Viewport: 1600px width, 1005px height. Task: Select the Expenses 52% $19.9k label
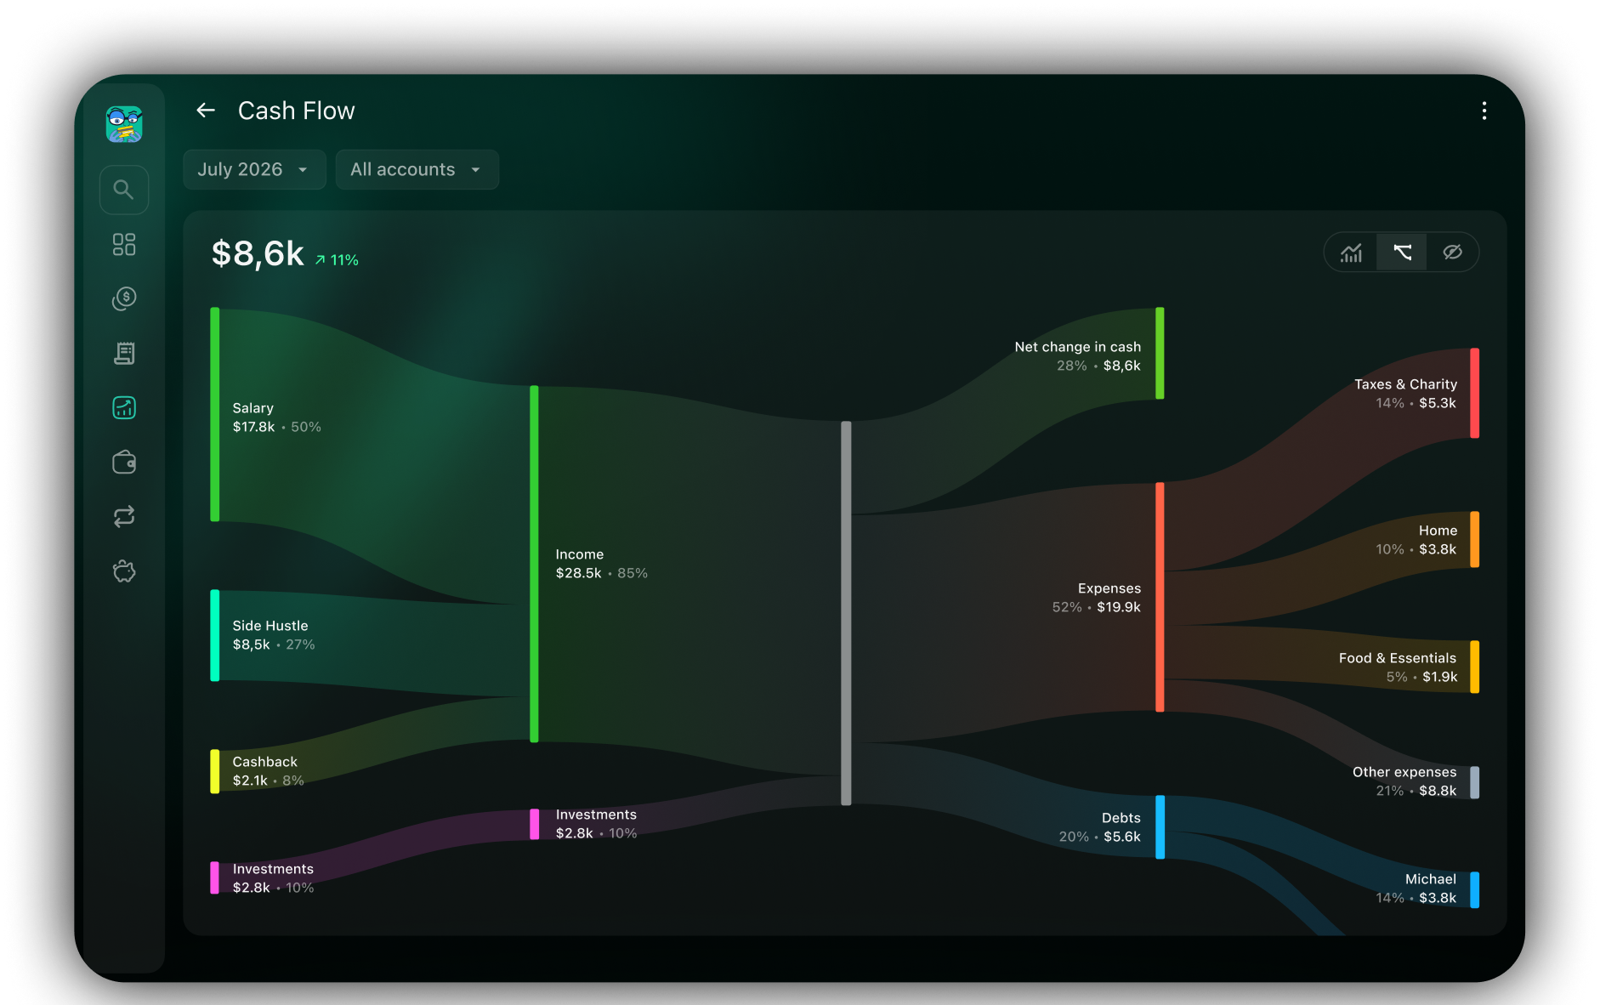1096,598
